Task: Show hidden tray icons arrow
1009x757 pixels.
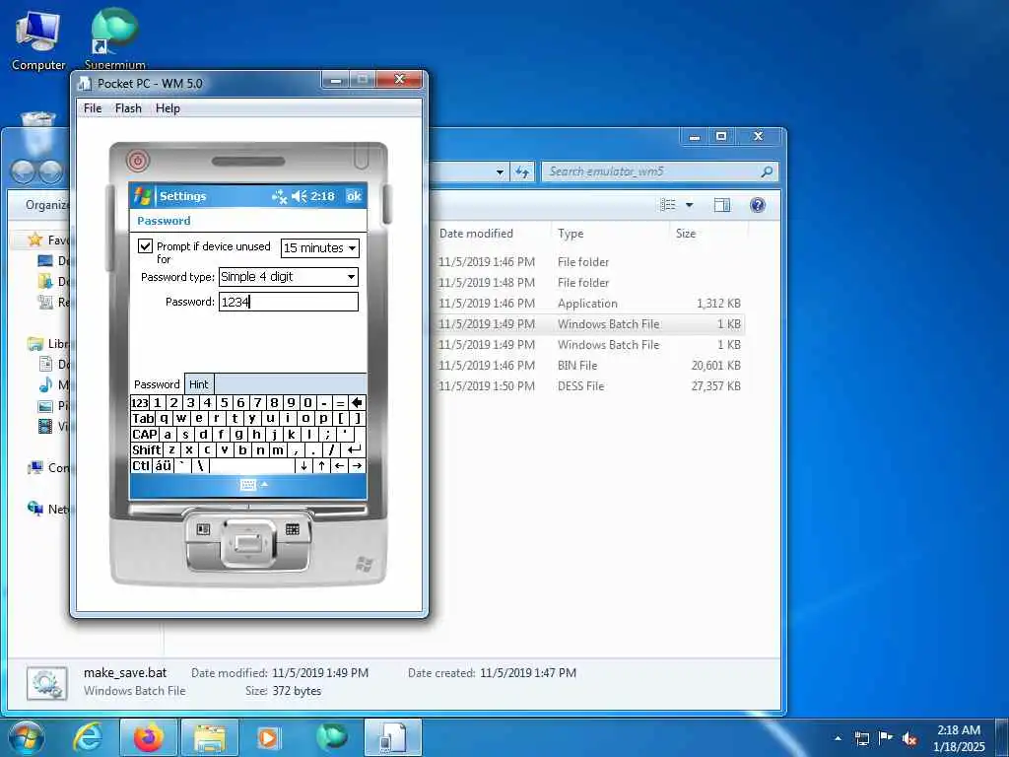Action: 838,738
